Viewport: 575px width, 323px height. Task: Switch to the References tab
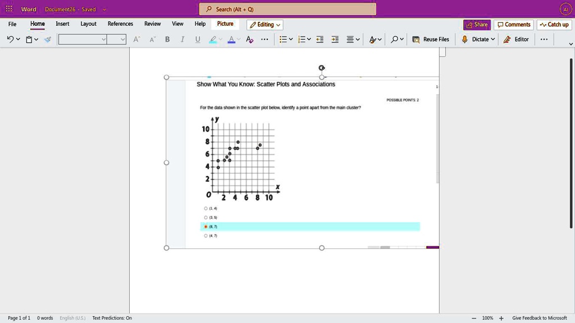120,24
